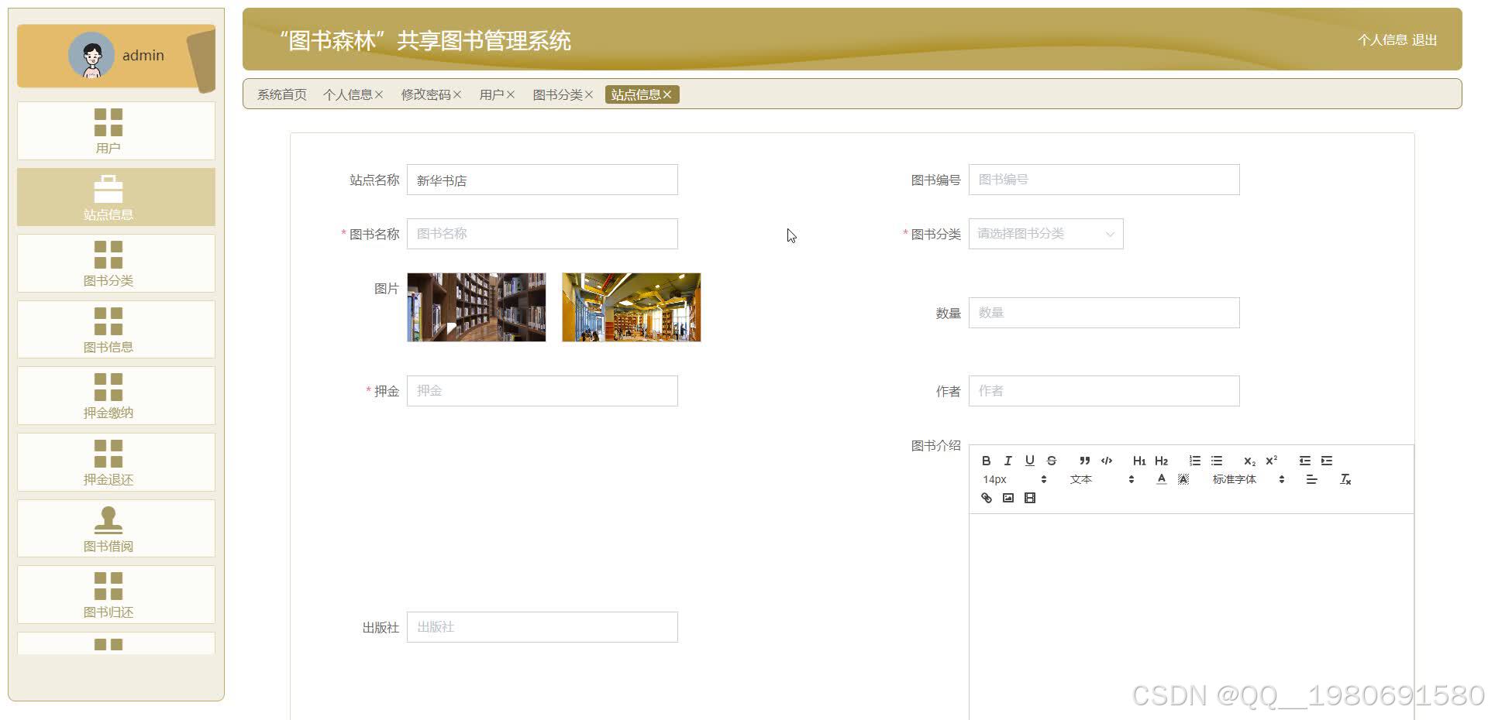Toggle strikethrough in the editor toolbar
Viewport: 1488px width, 720px height.
point(1051,461)
